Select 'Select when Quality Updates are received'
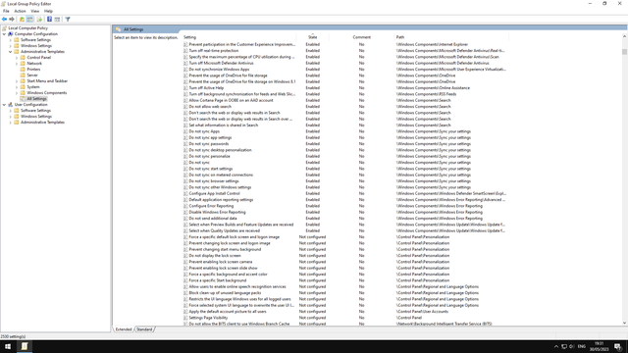This screenshot has width=628, height=353. (x=225, y=231)
